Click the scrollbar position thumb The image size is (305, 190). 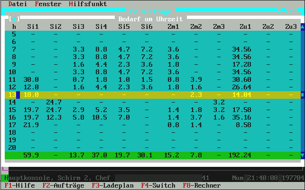(302, 95)
